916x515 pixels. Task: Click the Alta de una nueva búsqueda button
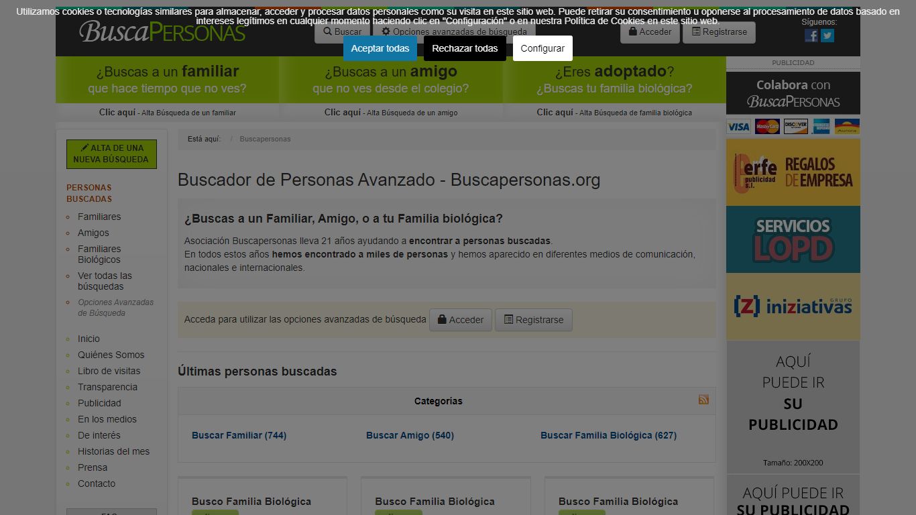[x=111, y=154]
